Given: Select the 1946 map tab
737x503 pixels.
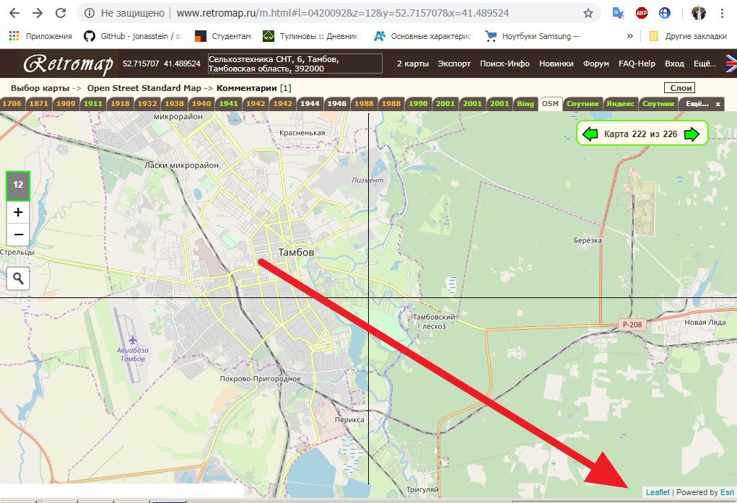Looking at the screenshot, I should tap(337, 104).
